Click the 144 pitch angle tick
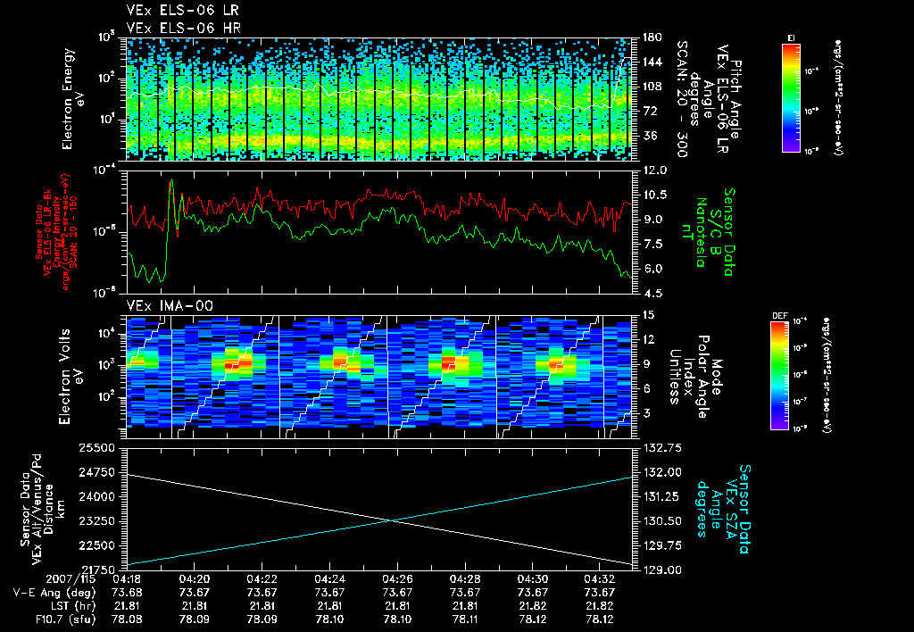914x632 pixels. (x=652, y=62)
